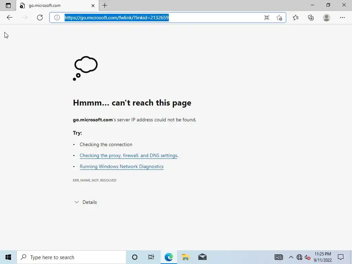
Task: Click the forward navigation arrow
Action: pyautogui.click(x=25, y=18)
